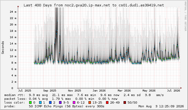Click the '12 m' y-axis value
The width and height of the screenshot is (188, 110).
tap(13, 50)
